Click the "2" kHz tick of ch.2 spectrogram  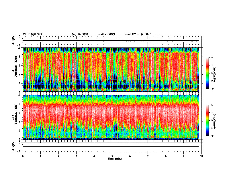(20, 131)
